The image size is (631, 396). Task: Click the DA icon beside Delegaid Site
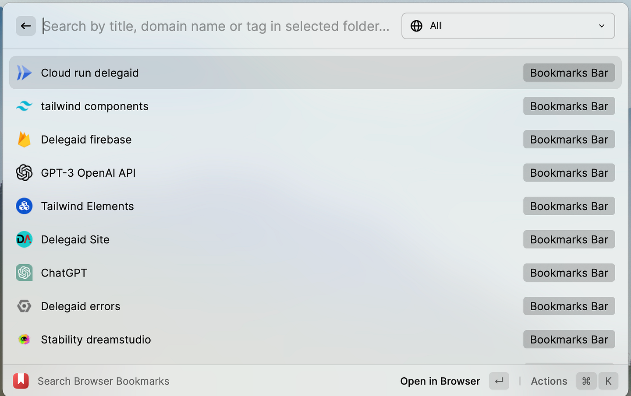pos(24,239)
